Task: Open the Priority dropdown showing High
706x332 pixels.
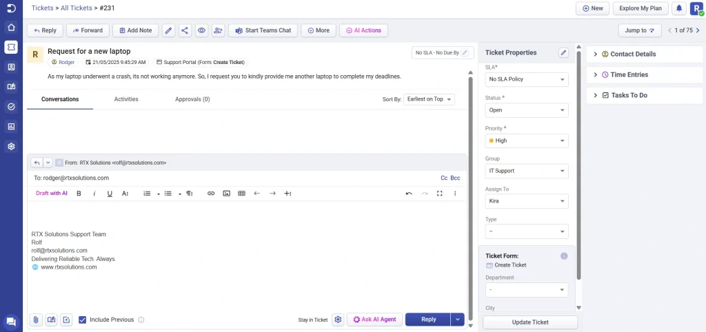Action: click(x=526, y=141)
